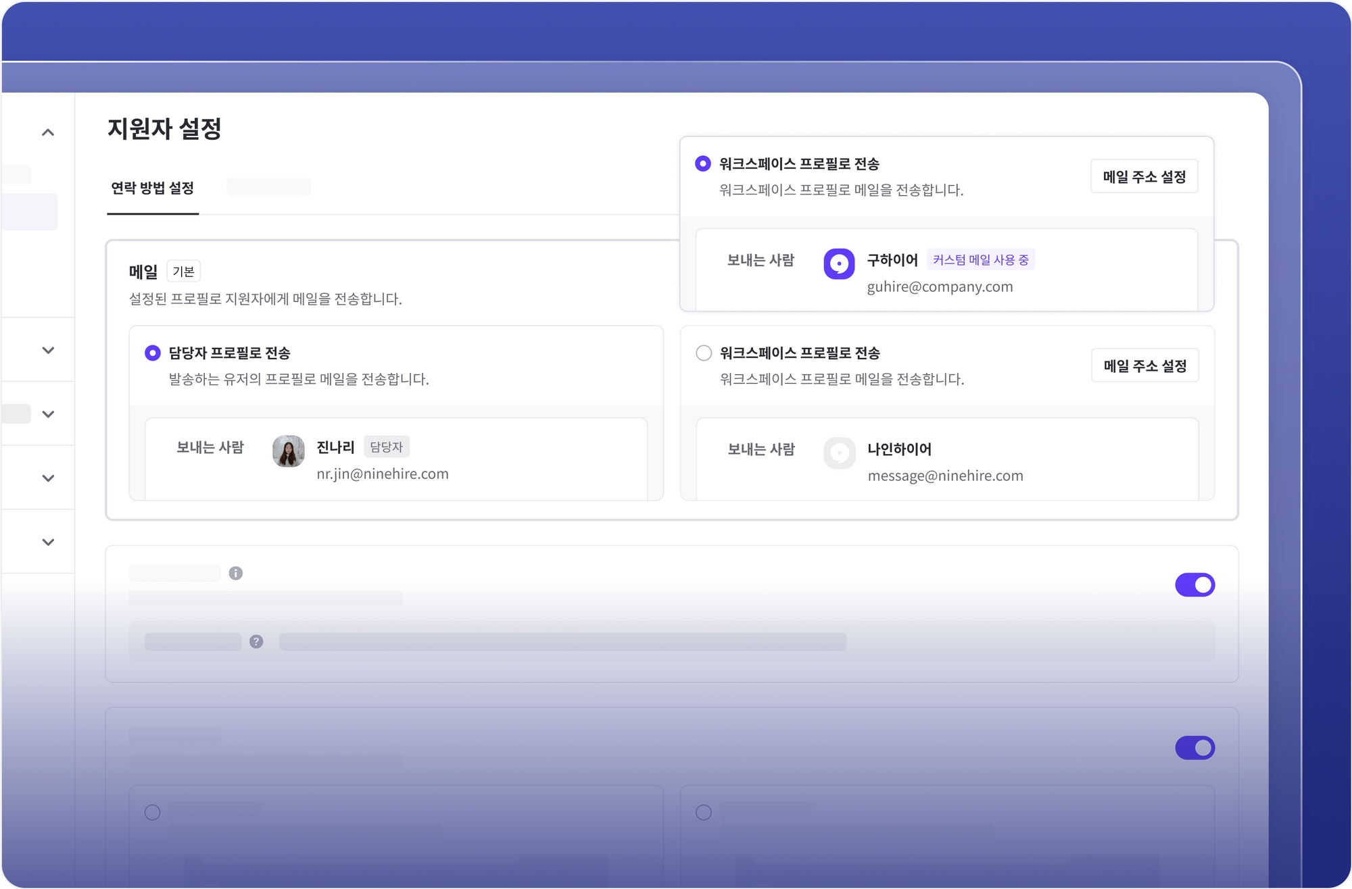Click the purple 구하이어 workspace logo icon
This screenshot has width=1352, height=889.
(x=838, y=263)
